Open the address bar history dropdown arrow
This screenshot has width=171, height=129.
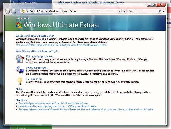[x=119, y=11]
